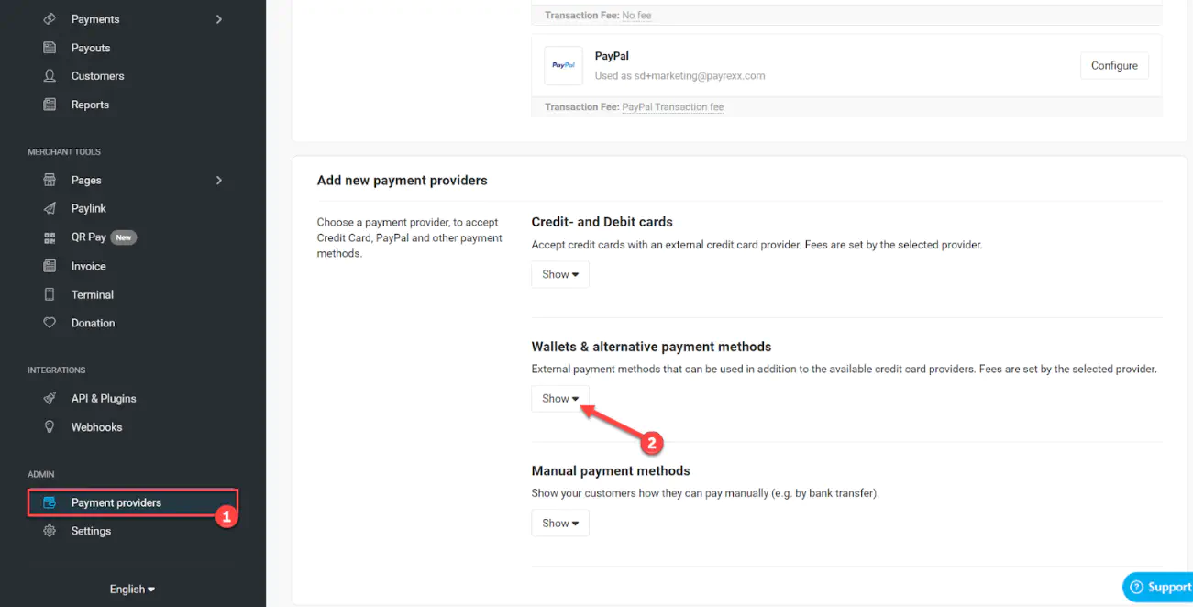Open Payment providers menu item
Image resolution: width=1193 pixels, height=607 pixels.
pos(116,503)
